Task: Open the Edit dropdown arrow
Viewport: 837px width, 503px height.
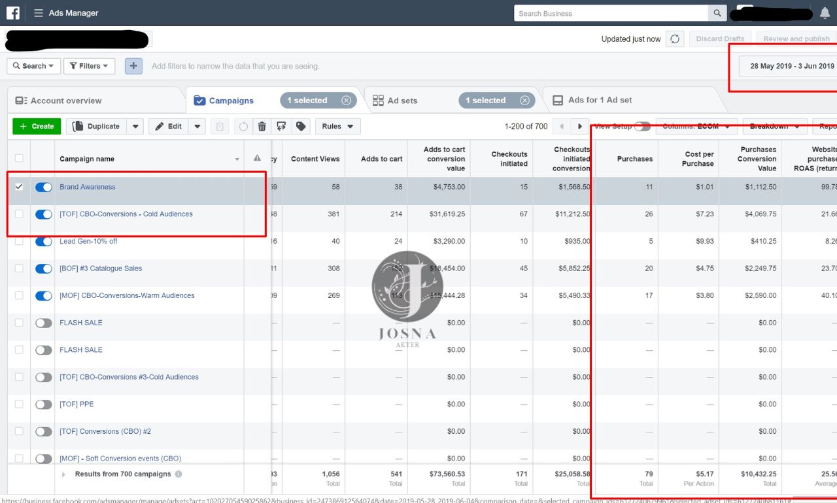Action: [197, 127]
